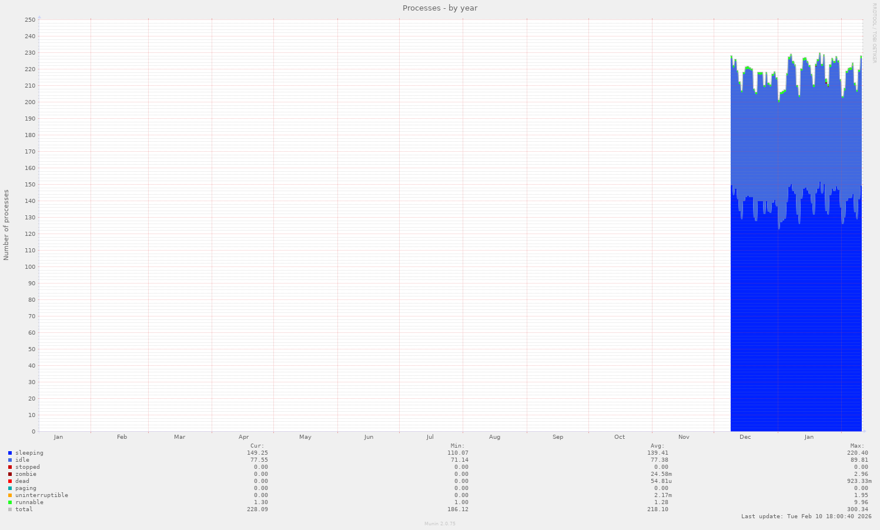The image size is (880, 530).
Task: Click the 'Number of processes' axis label
Action: [6, 225]
